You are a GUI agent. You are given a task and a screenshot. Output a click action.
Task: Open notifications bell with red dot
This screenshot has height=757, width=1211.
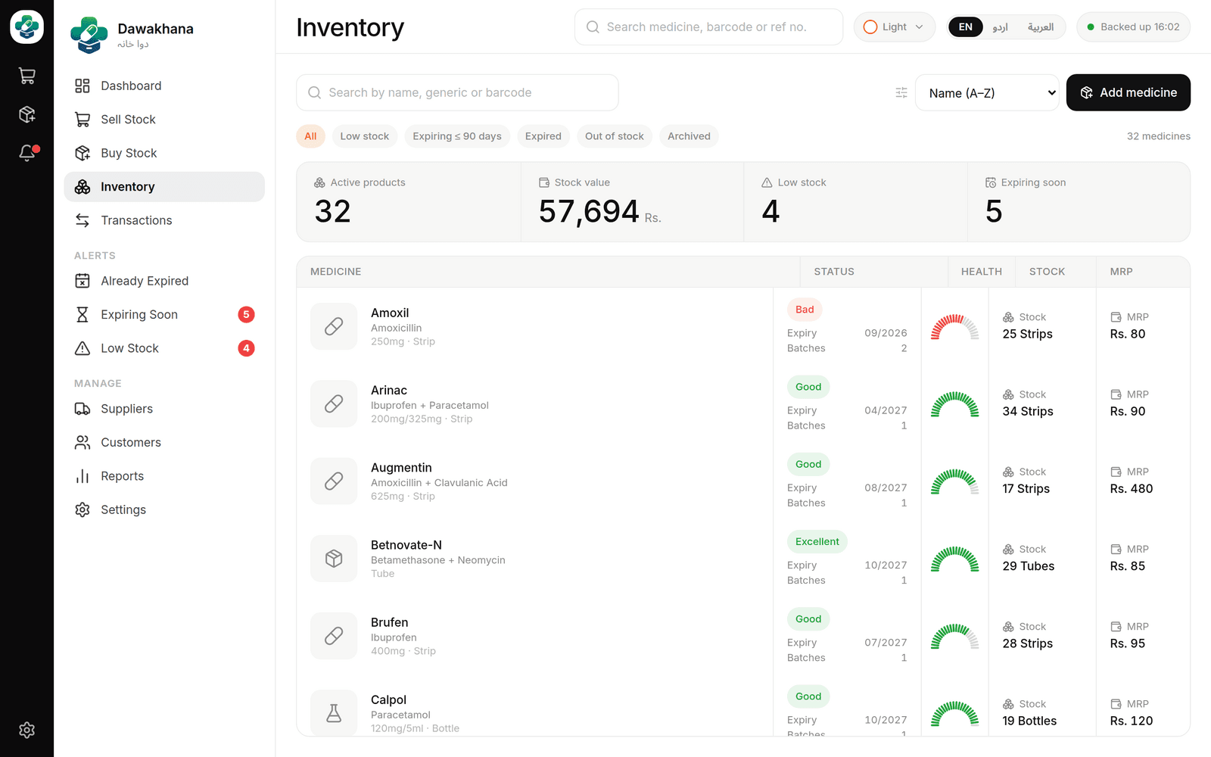[27, 153]
